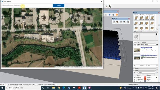Click the Dashes column header in Tags
Viewport: 160px width, 90px height.
tap(149, 75)
